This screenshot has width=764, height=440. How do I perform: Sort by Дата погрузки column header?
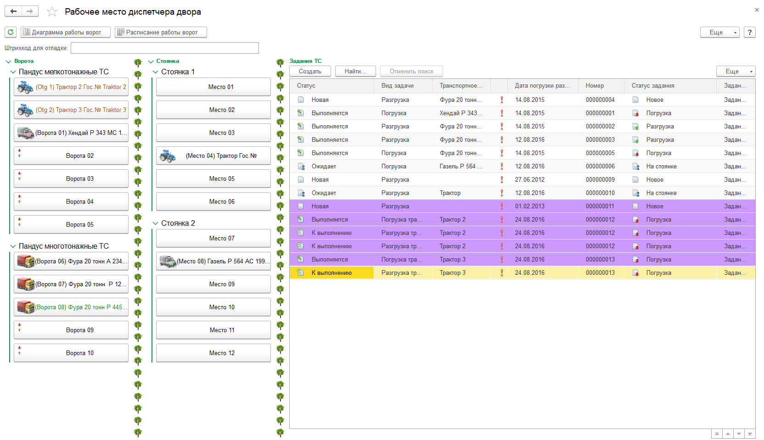[542, 86]
